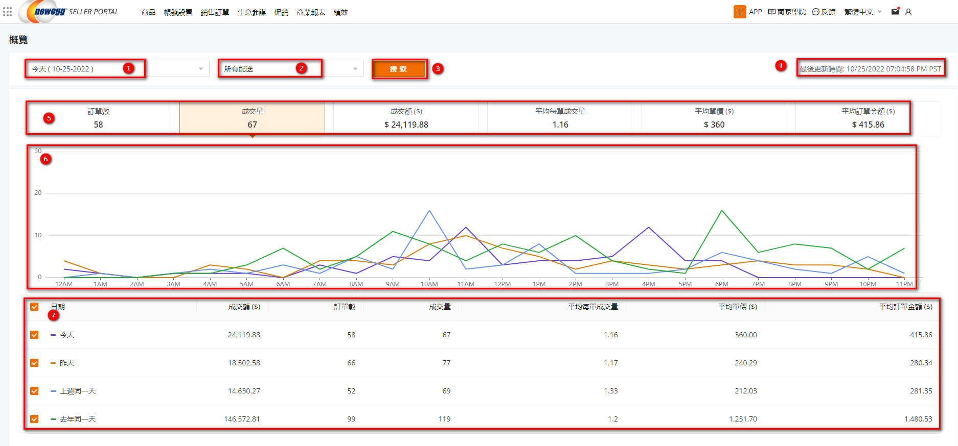Open the 商品 menu
Screen dimensions: 958x446
tap(148, 12)
